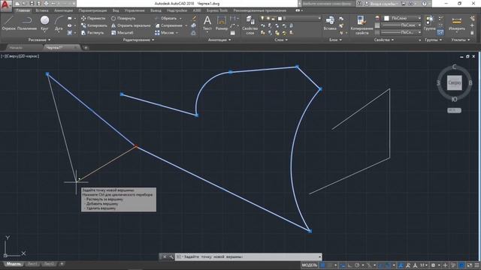The height and width of the screenshot is (270, 481).
Task: Click the Массив (Array) tool
Action: tap(165, 32)
